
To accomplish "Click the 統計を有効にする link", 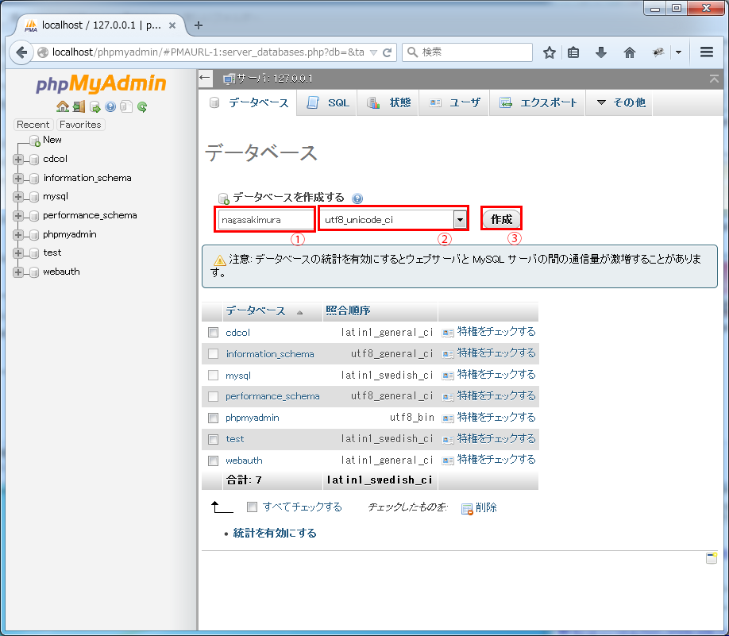I will (275, 534).
